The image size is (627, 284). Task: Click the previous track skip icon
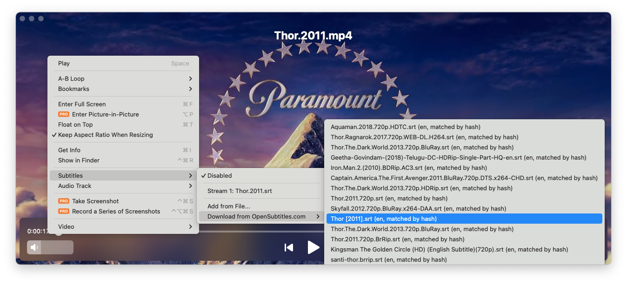coord(289,247)
